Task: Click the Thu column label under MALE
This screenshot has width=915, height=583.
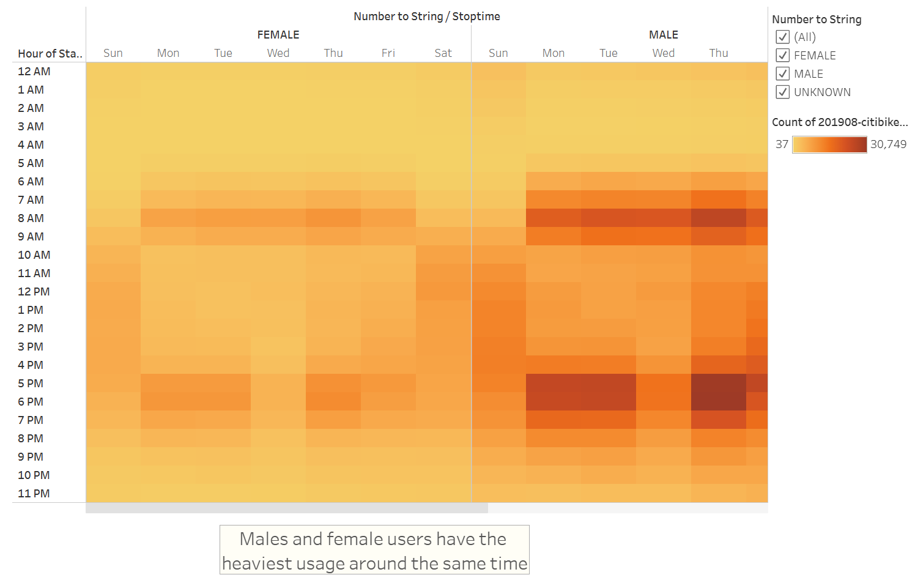Action: [719, 53]
